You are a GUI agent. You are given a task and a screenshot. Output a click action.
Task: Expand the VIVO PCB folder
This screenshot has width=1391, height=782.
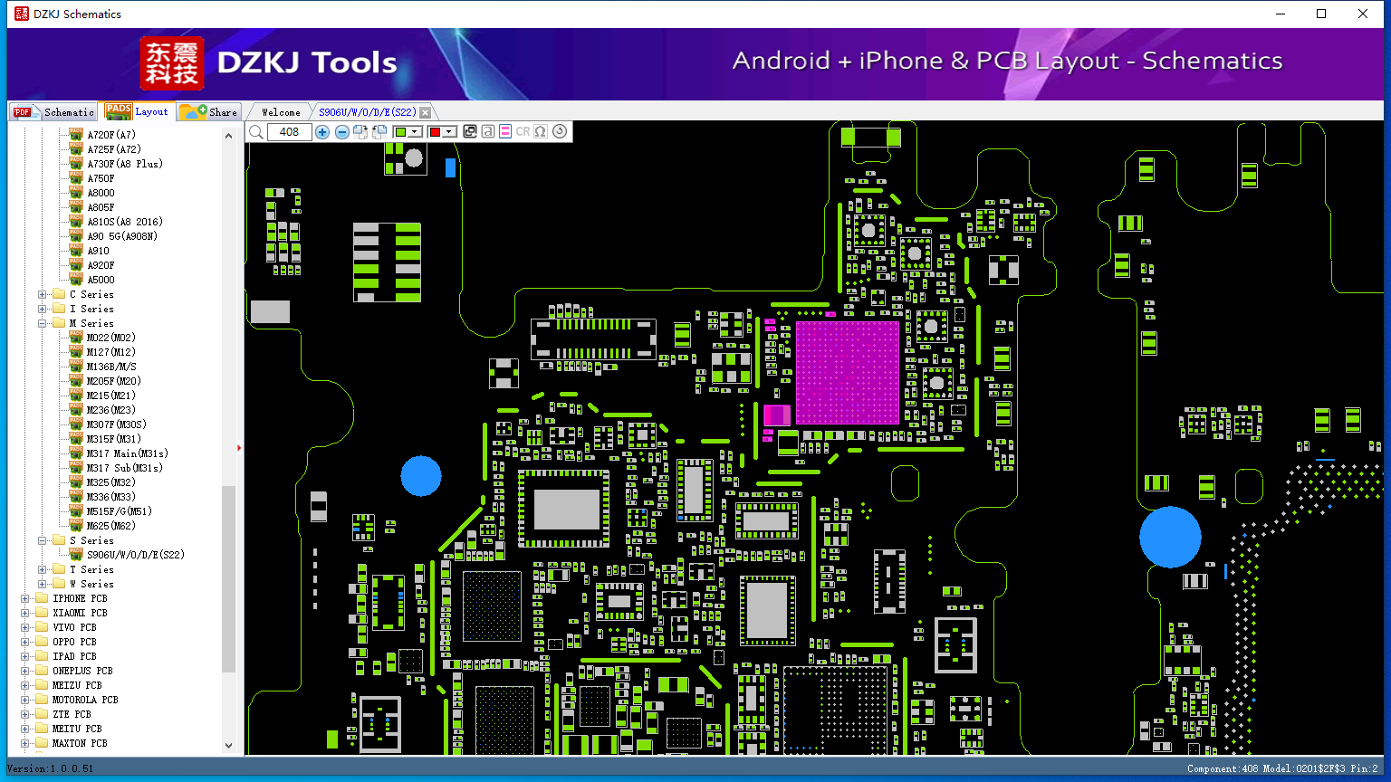click(x=25, y=627)
